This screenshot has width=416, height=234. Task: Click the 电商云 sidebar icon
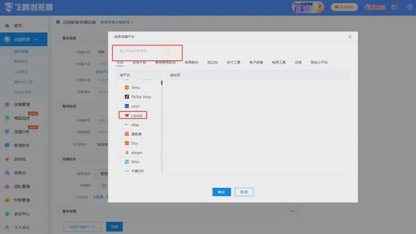7,173
